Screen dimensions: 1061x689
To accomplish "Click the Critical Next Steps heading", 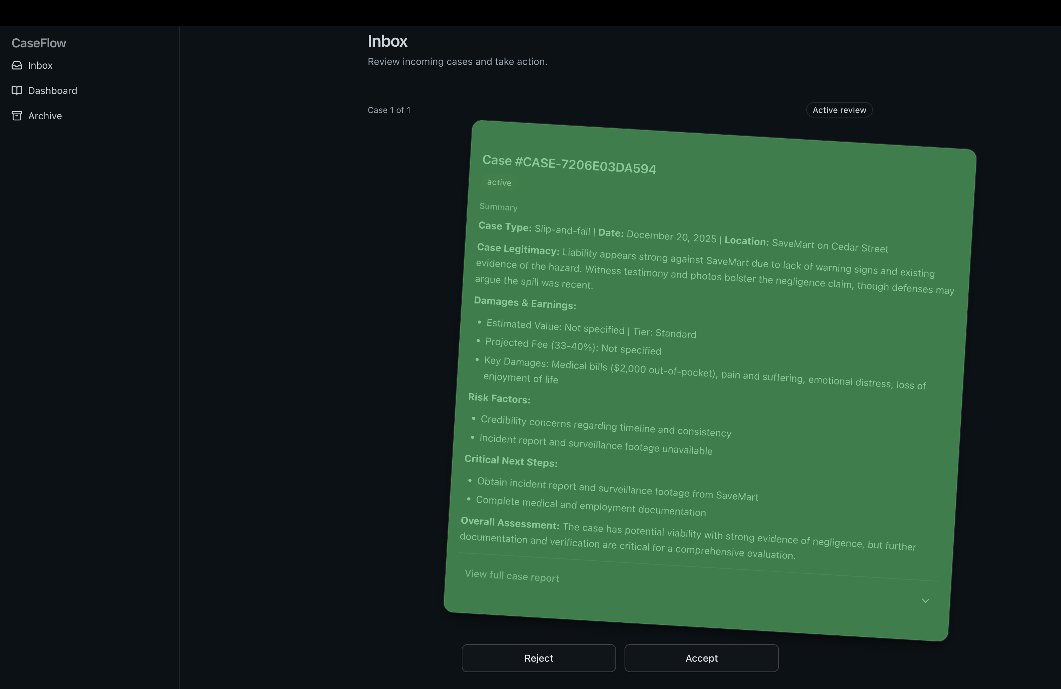I will tap(511, 461).
